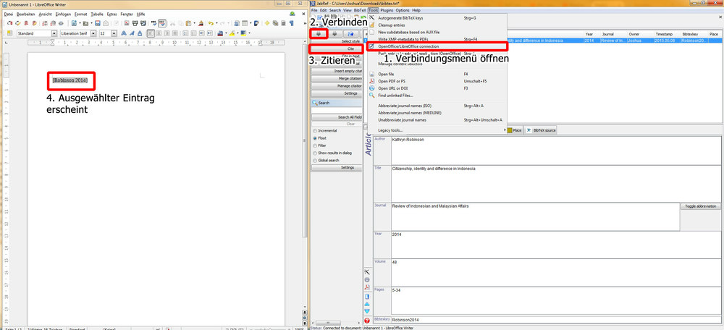Click the PDF icon in entry editor sidebar
This screenshot has width=724, height=330.
click(x=368, y=287)
